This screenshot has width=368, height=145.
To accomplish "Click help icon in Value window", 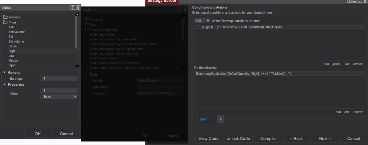I will (73, 8).
